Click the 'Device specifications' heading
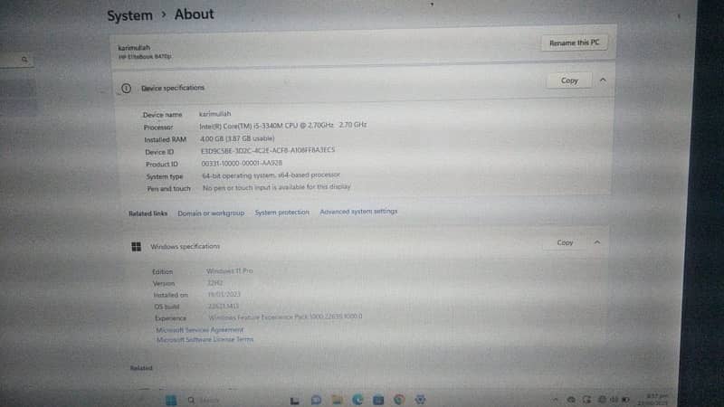The height and width of the screenshot is (407, 724). click(x=173, y=88)
